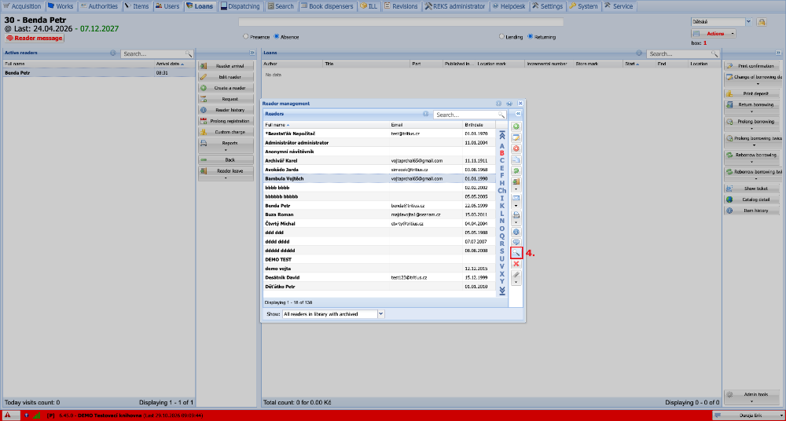Click the printer icon in dialog toolbar
Screen dimensions: 786x421
click(516, 214)
